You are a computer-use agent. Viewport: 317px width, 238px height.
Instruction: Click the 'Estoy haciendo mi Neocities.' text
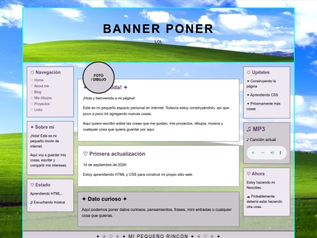coord(261,185)
